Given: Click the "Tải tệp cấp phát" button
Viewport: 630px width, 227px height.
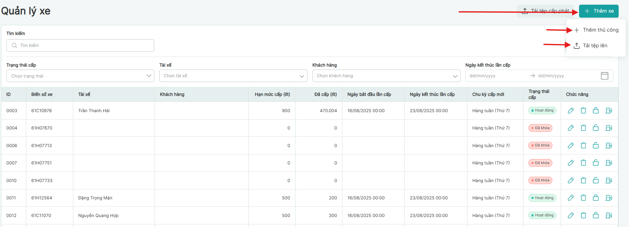Looking at the screenshot, I should pos(546,11).
